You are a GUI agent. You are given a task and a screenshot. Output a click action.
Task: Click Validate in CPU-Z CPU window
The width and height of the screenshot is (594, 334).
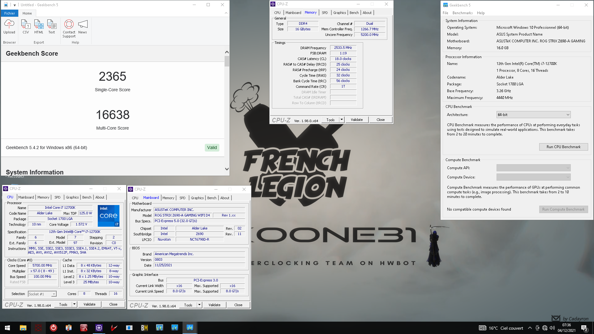tap(89, 304)
